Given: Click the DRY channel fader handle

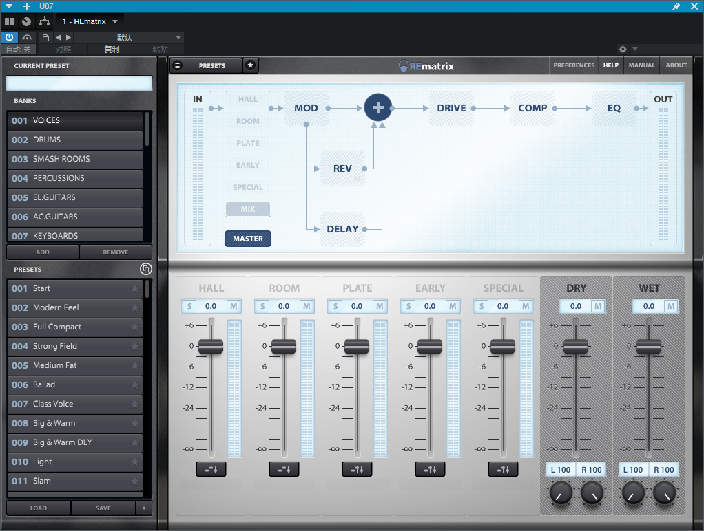Looking at the screenshot, I should pos(576,346).
